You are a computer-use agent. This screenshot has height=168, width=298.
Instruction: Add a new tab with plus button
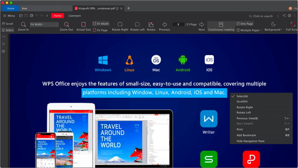tap(129, 8)
